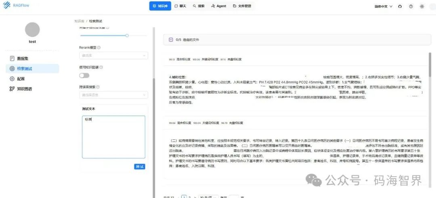Open the GitHub icon link
Viewport: 436px width, 198px height.
tap(400, 6)
